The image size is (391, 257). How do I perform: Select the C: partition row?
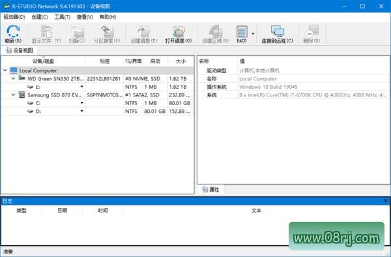point(98,103)
